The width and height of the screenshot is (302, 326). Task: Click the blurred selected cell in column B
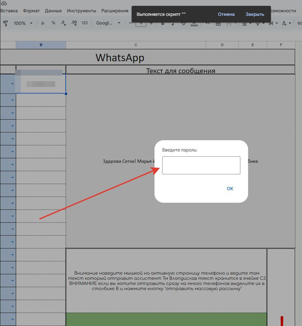41,84
